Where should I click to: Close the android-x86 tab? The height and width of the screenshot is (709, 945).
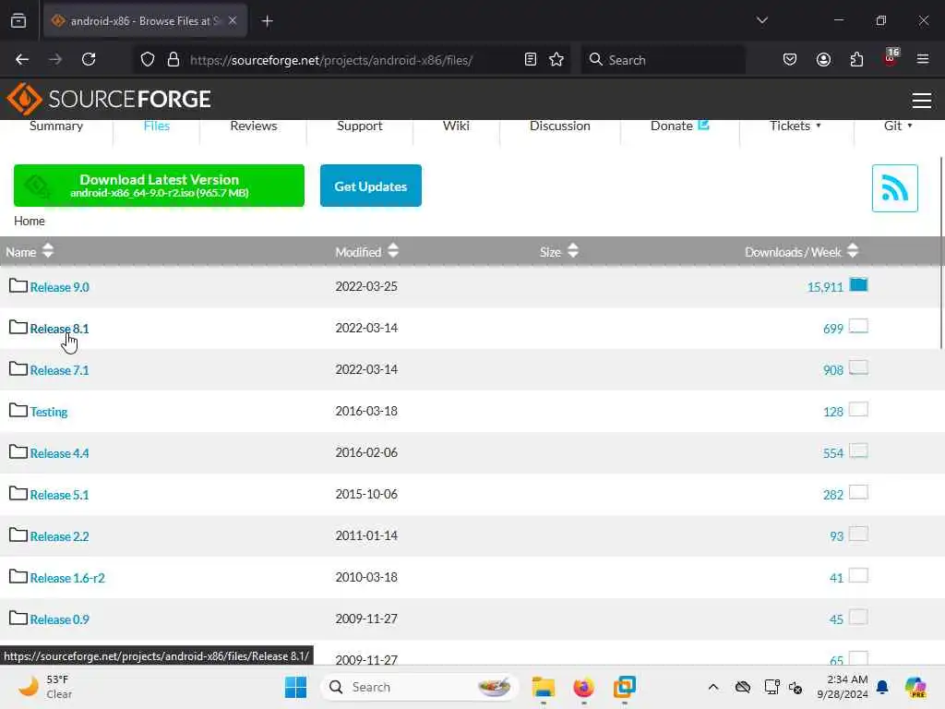pyautogui.click(x=233, y=20)
